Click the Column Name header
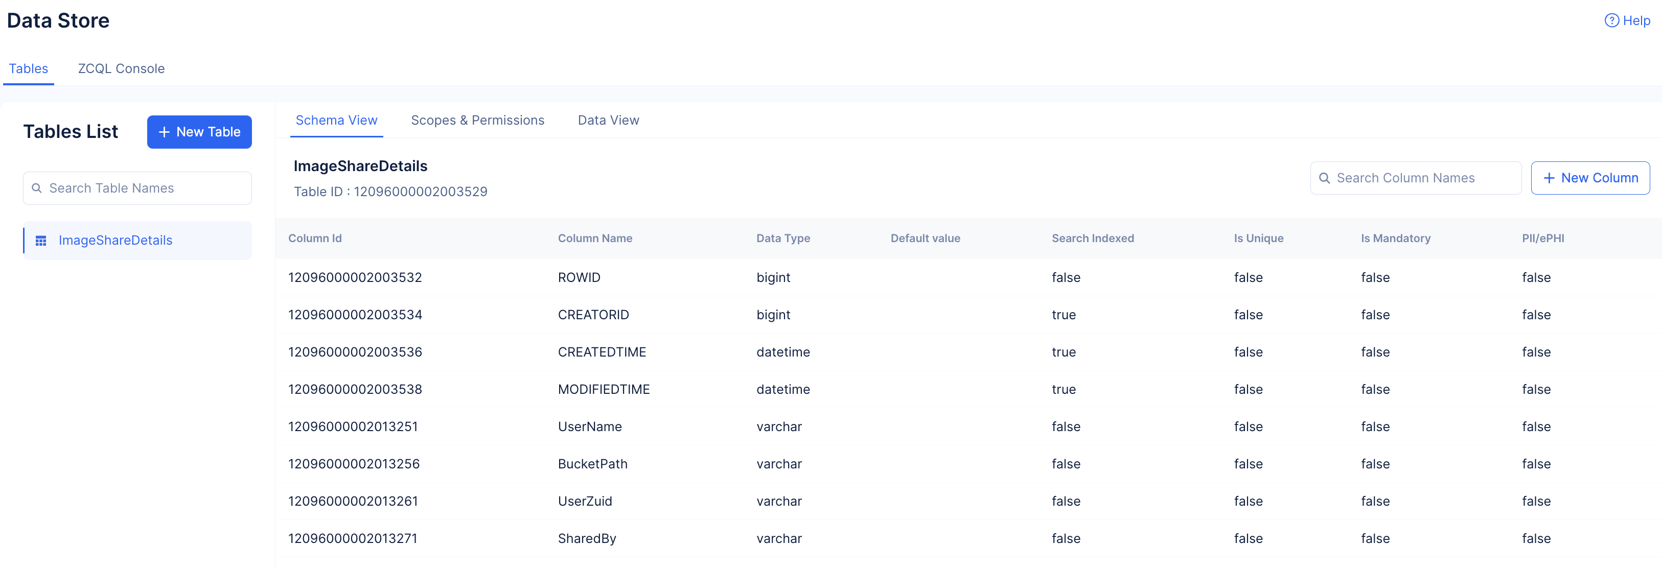1662x568 pixels. [594, 239]
